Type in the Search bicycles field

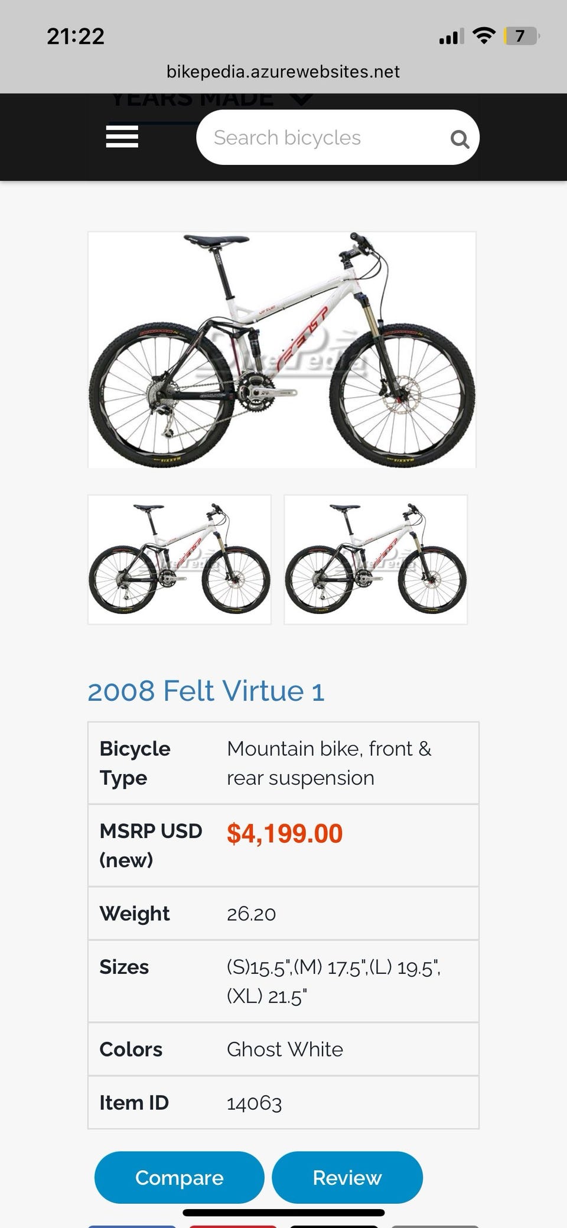point(325,138)
